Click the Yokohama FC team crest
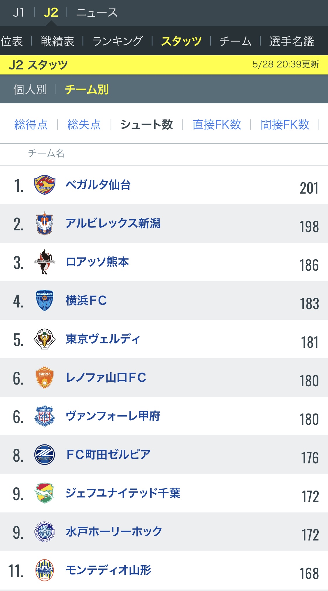Viewport: 328px width, 591px height. tap(44, 300)
